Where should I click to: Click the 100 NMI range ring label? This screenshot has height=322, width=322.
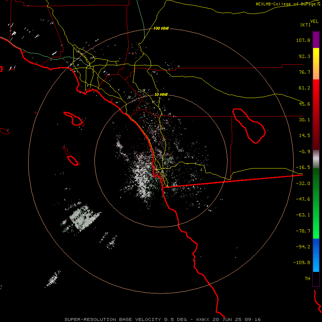click(x=161, y=28)
